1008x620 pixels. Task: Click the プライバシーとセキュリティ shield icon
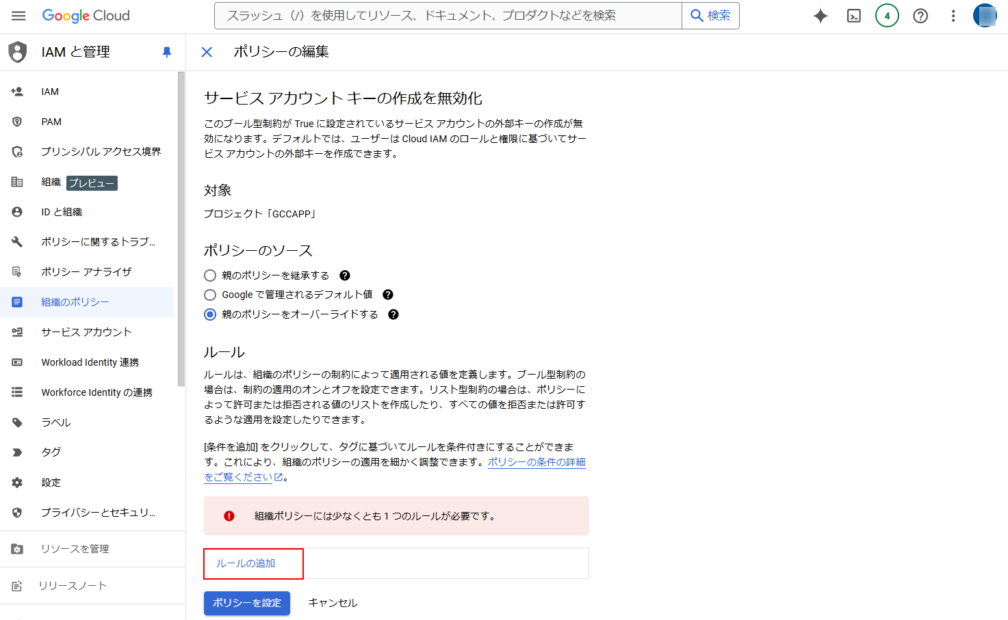coord(17,513)
